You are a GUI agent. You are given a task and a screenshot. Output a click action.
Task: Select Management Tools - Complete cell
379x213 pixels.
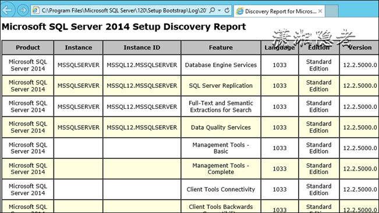coord(221,169)
